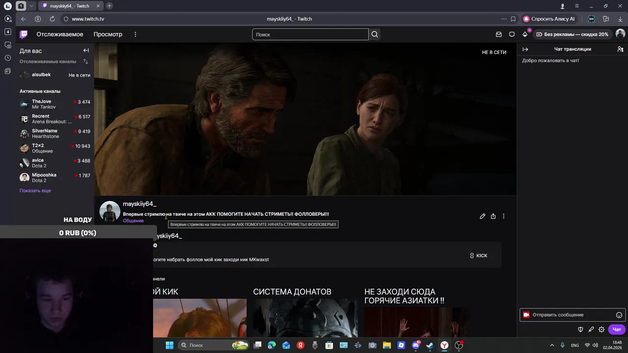Screen dimensions: 628x353
Task: Open Mipooshka channel in sidebar
Action: coord(55,177)
